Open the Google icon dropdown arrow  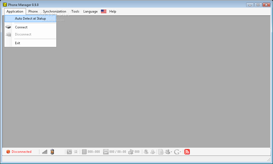pos(180,152)
